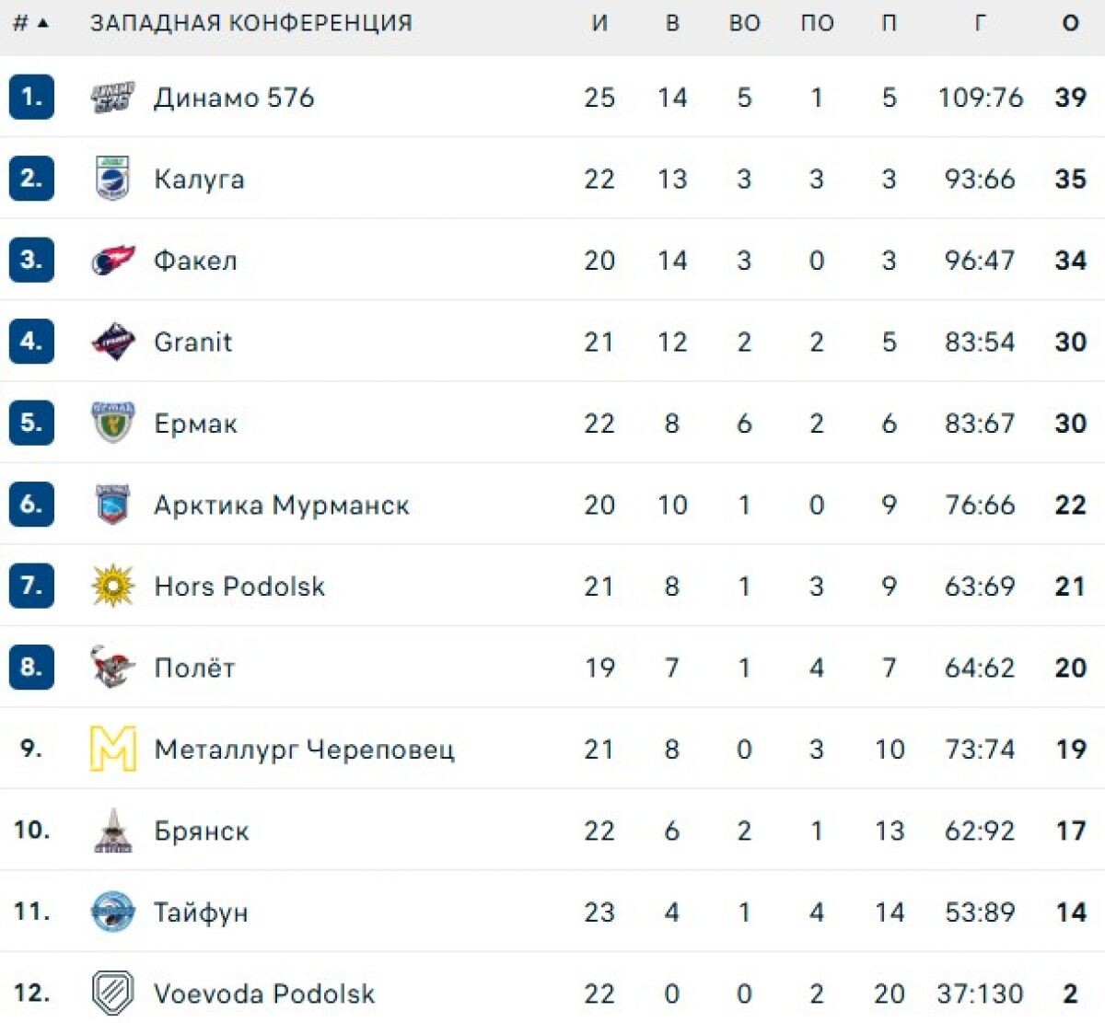Click the Динамо 576 team logo
This screenshot has width=1105, height=1023.
pos(113,98)
